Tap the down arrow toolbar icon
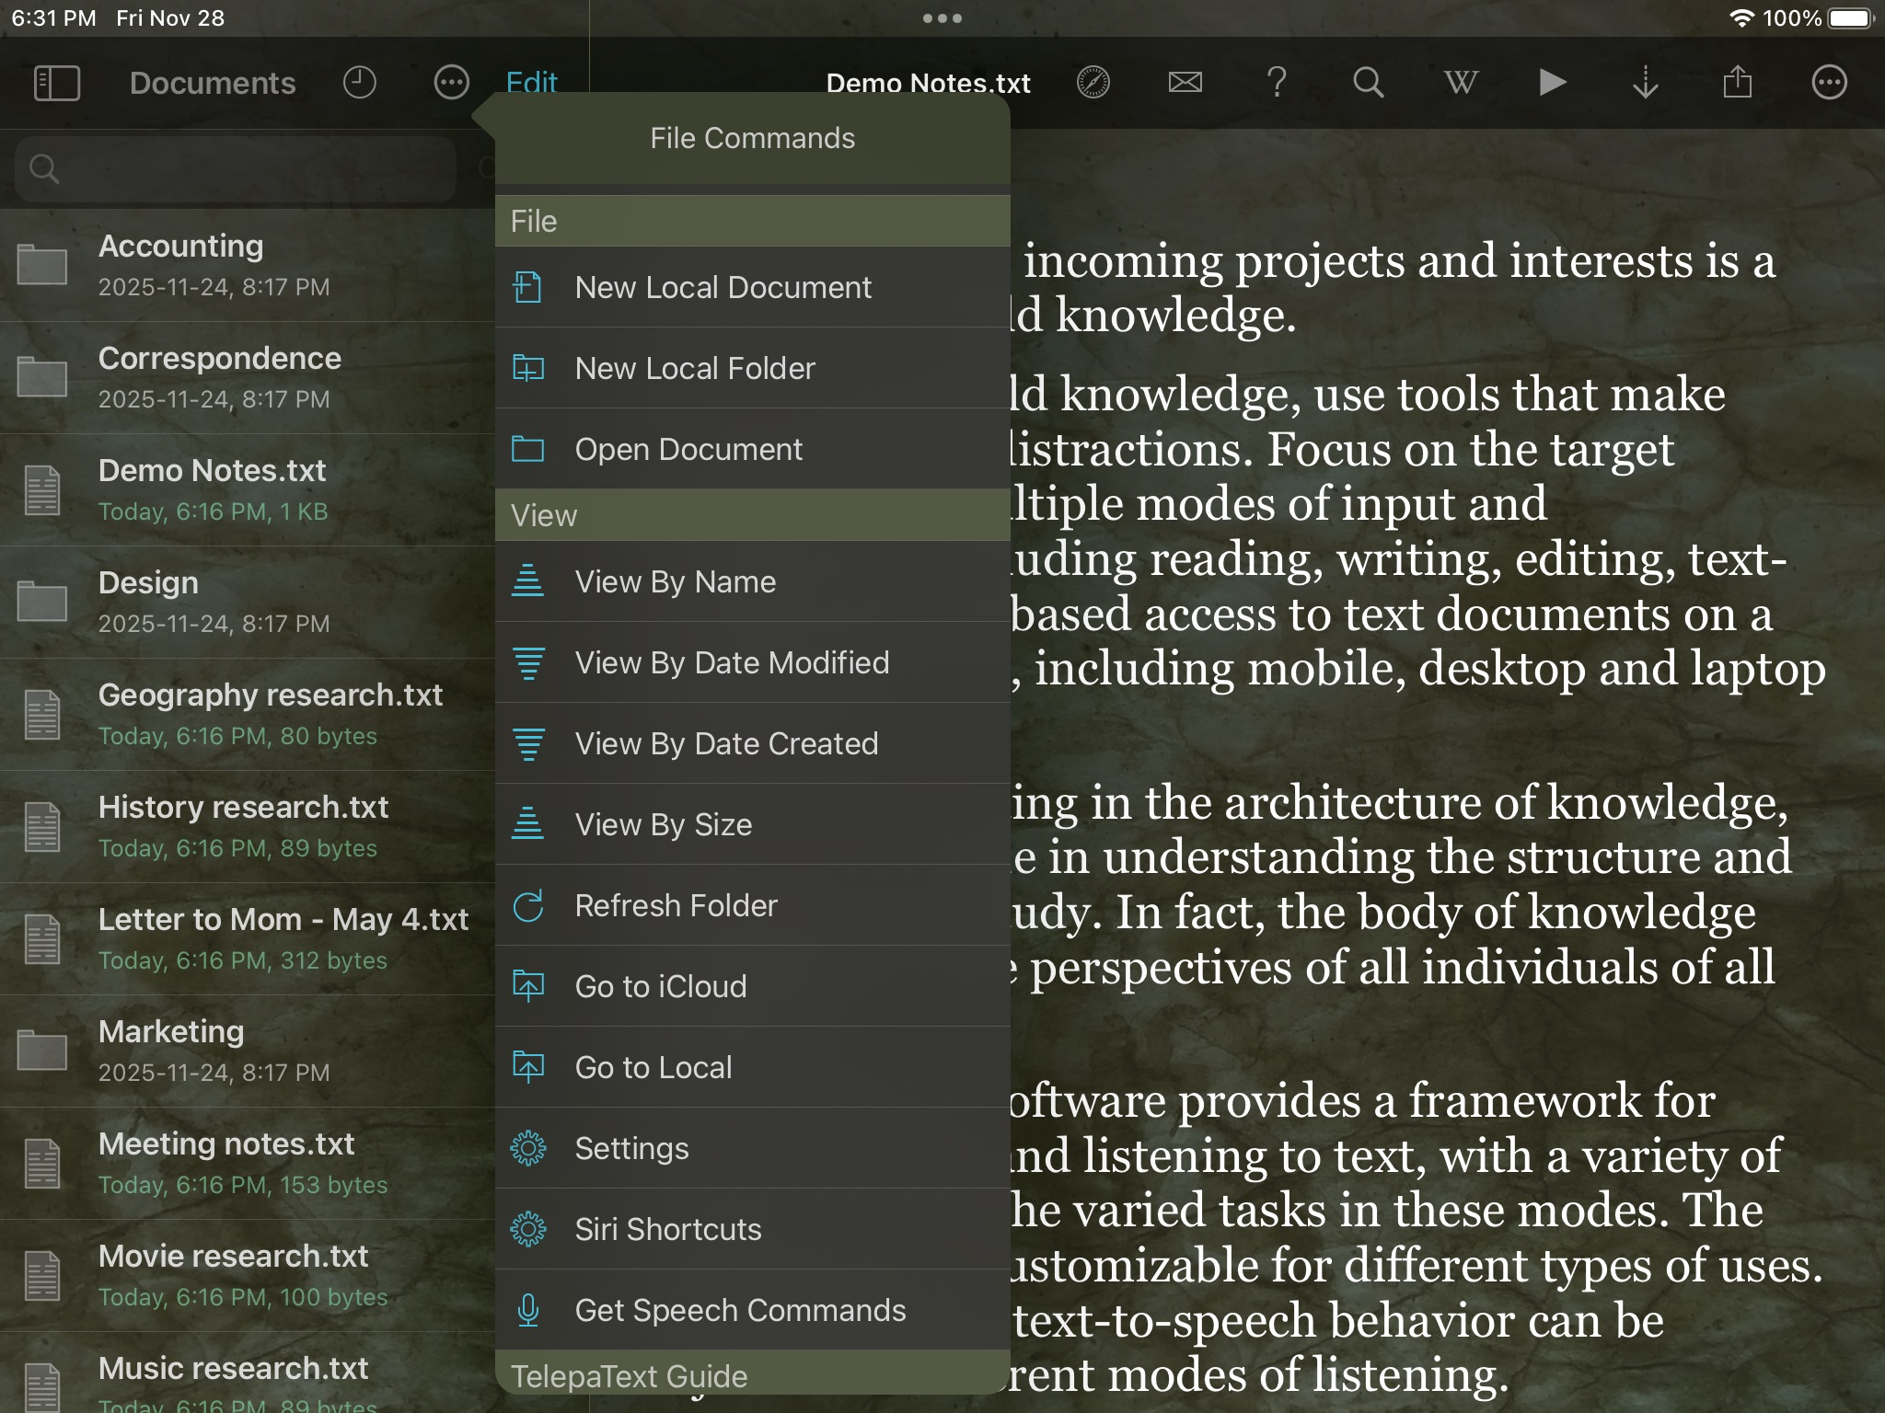 point(1645,83)
